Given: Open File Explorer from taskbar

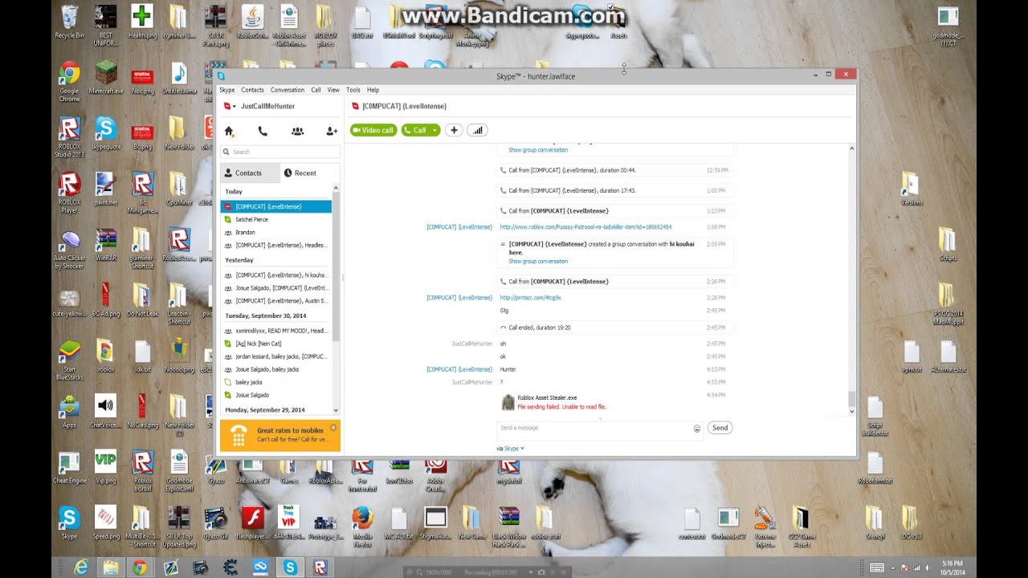Looking at the screenshot, I should (111, 568).
